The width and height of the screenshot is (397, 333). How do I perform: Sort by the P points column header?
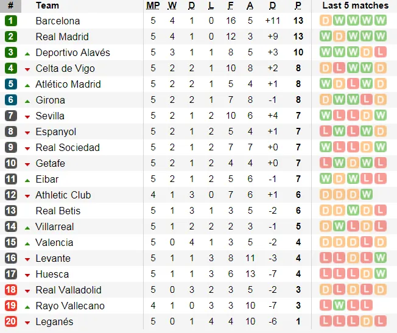298,5
